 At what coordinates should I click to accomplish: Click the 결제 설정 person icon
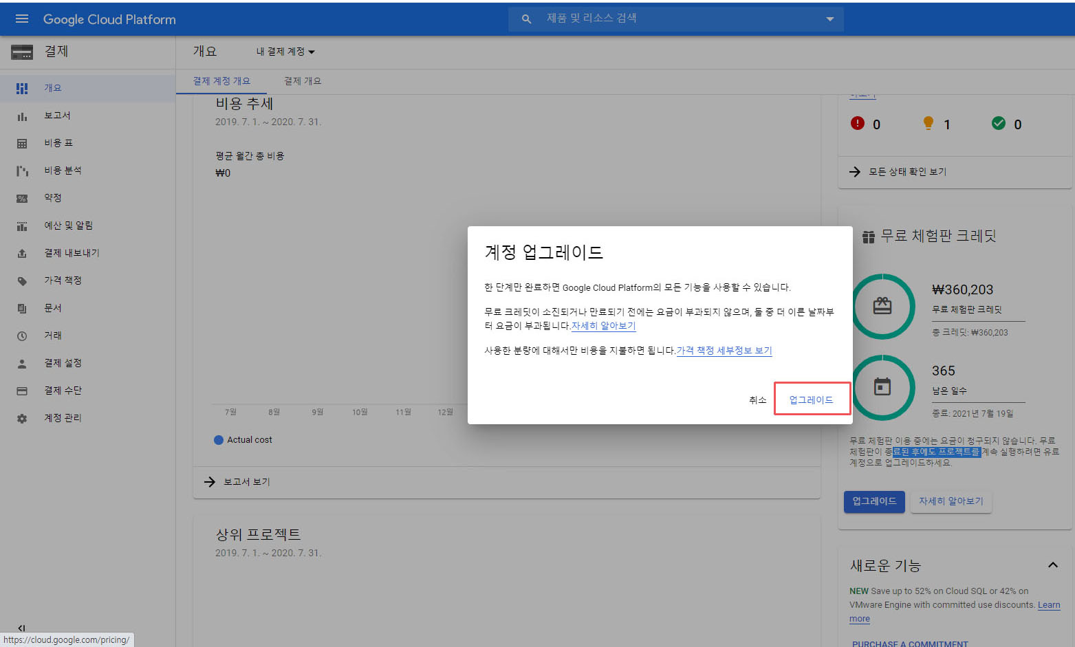(22, 363)
